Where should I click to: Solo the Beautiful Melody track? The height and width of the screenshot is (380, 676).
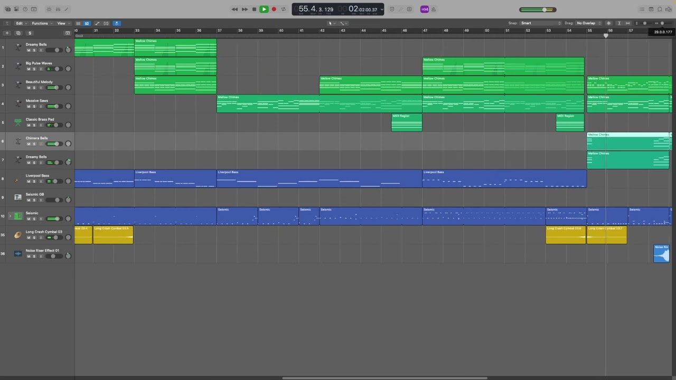34,88
